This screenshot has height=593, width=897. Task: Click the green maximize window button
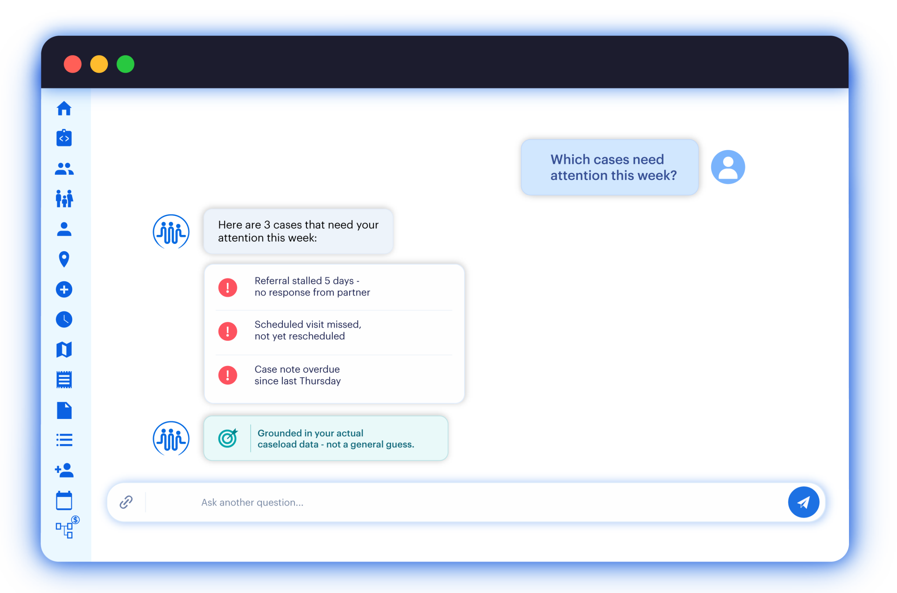[125, 64]
